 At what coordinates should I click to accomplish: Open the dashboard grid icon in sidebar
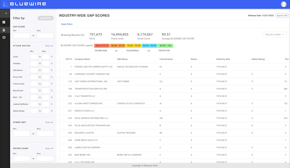(4, 22)
